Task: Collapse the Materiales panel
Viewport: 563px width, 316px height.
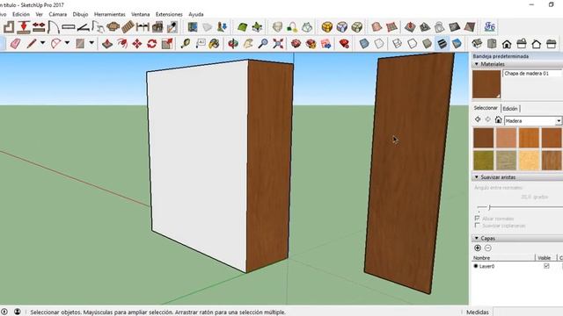Action: tap(477, 64)
